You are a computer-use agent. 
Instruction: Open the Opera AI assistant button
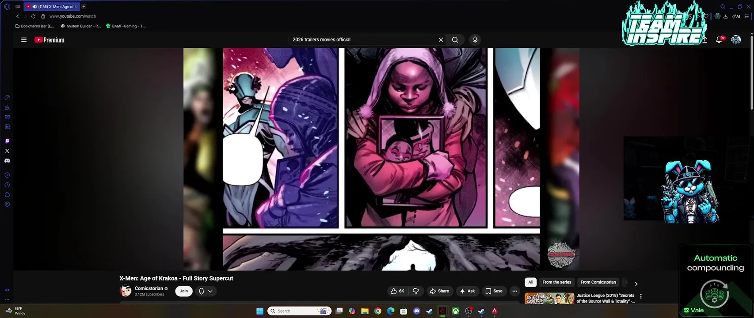coord(736,16)
